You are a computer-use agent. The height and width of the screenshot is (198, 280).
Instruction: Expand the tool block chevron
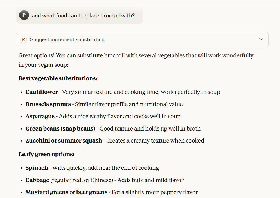(x=261, y=39)
